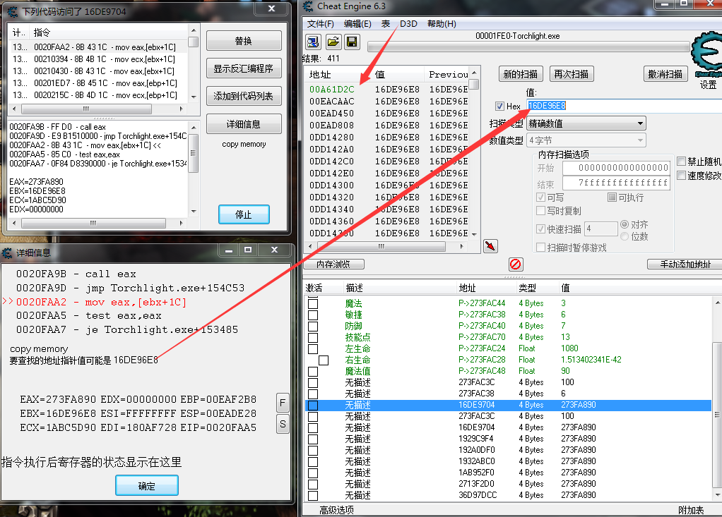This screenshot has height=517, width=722.
Task: Open 内存浏览 memory view
Action: click(334, 264)
